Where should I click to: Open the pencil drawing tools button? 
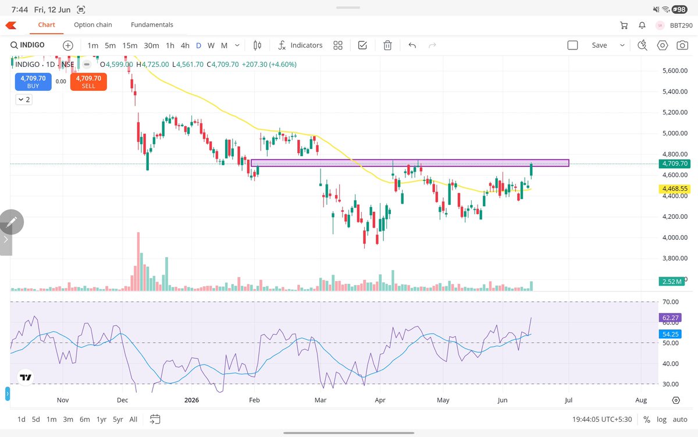[x=12, y=222]
